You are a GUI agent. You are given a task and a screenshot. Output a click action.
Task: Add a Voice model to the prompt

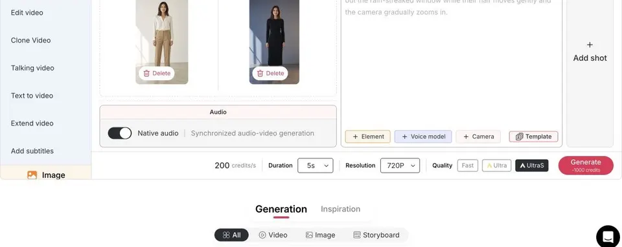(x=423, y=136)
